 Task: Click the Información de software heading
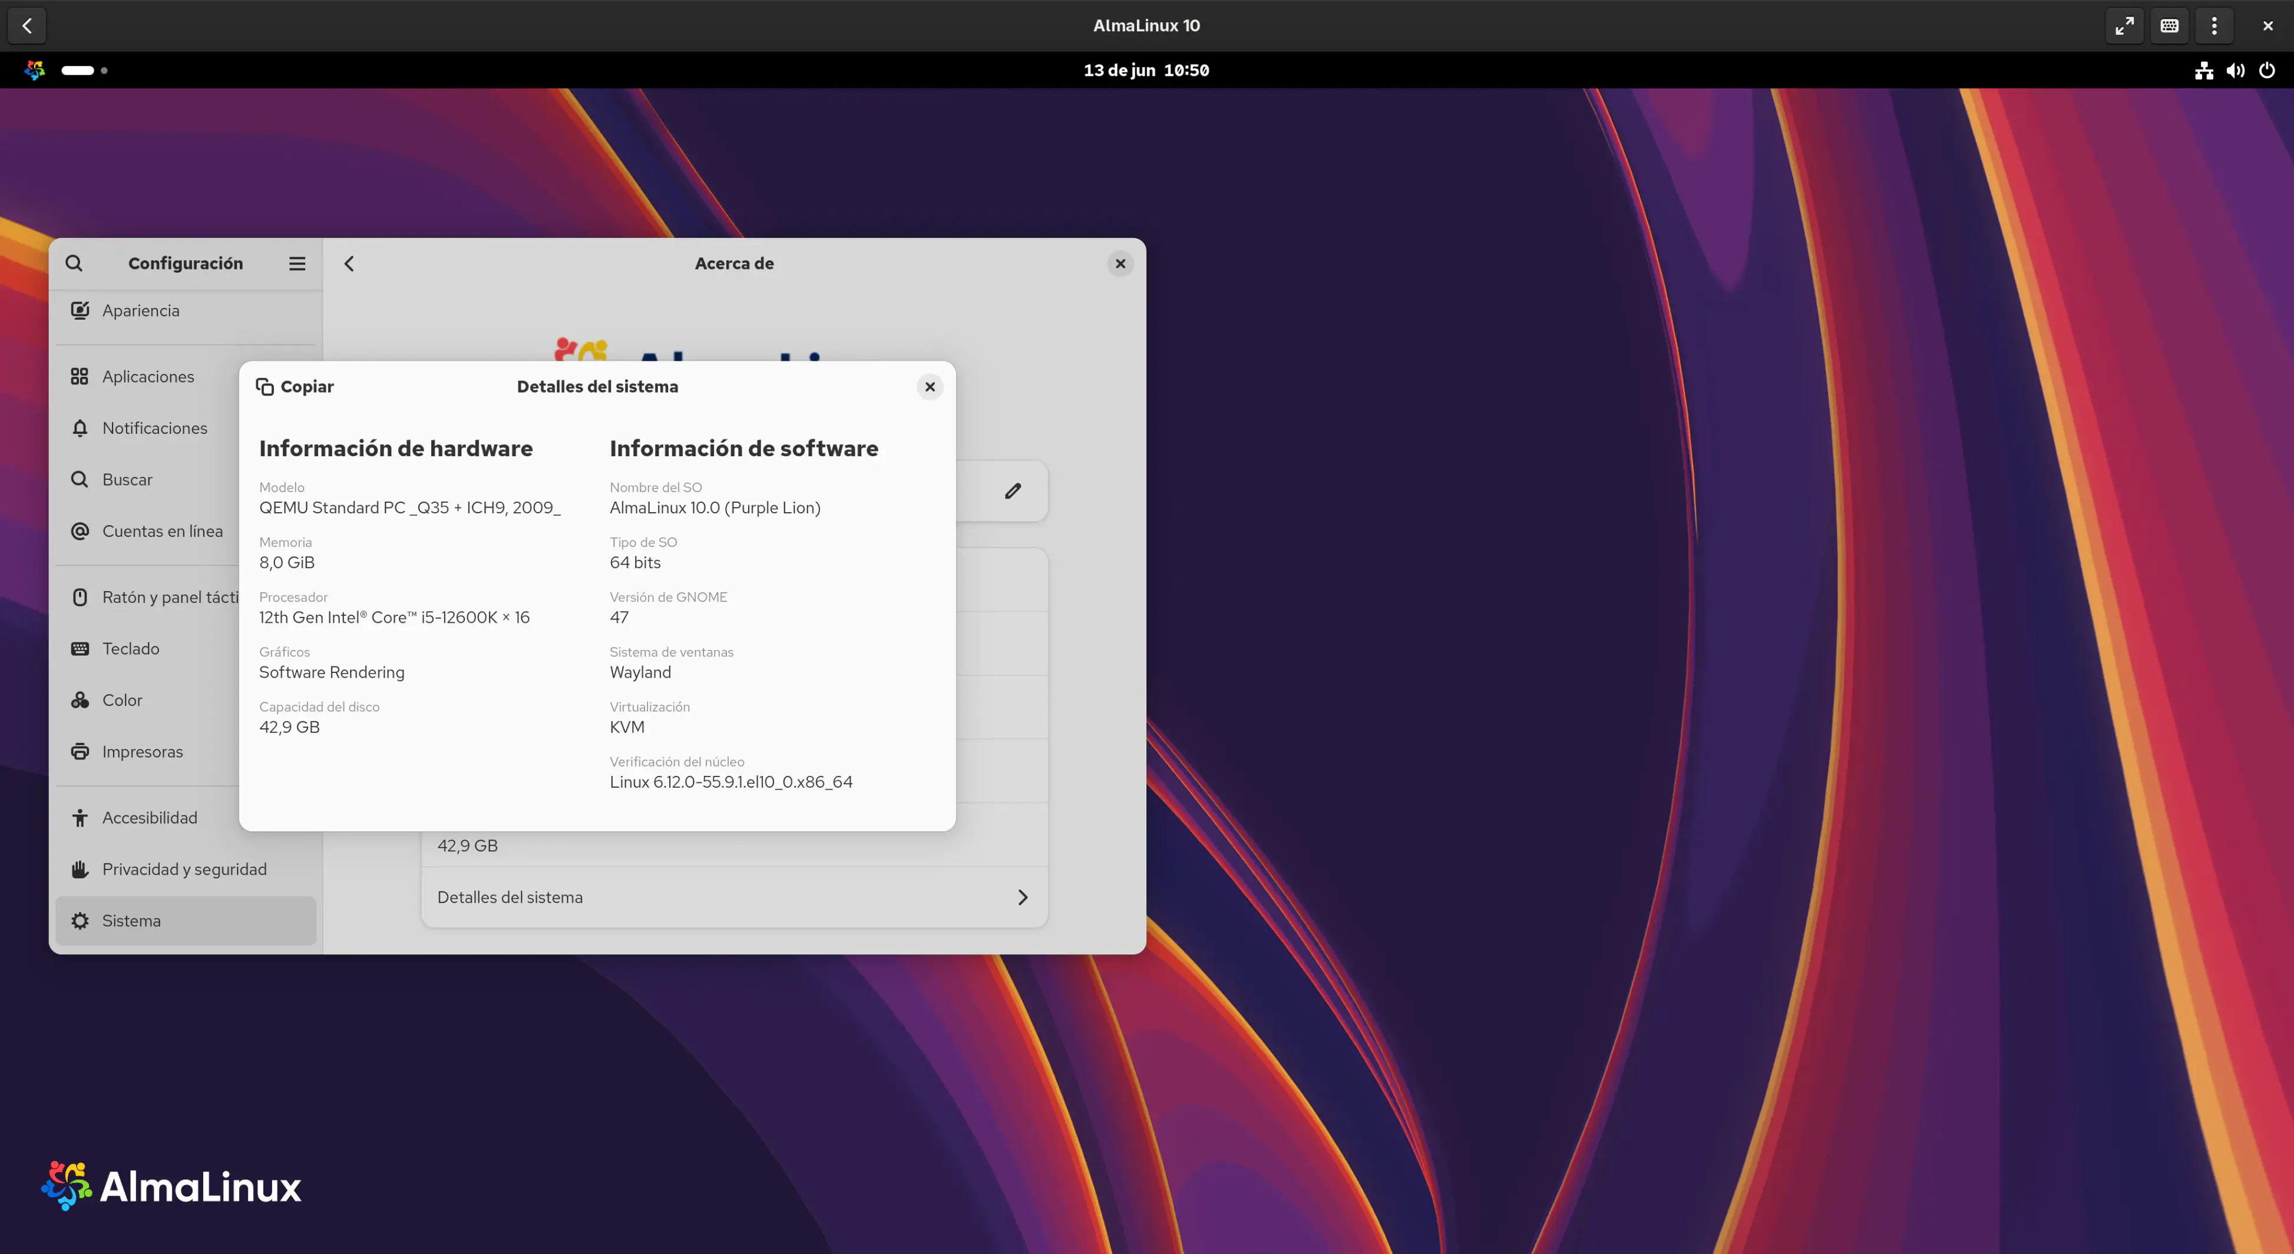(743, 449)
